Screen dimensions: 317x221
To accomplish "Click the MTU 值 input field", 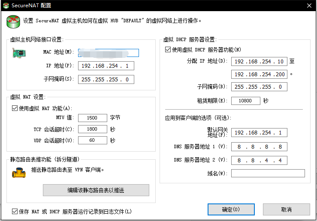I will 93,118.
